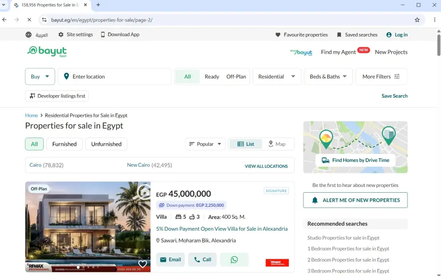Expand More Filters
The image size is (441, 276).
point(381,76)
